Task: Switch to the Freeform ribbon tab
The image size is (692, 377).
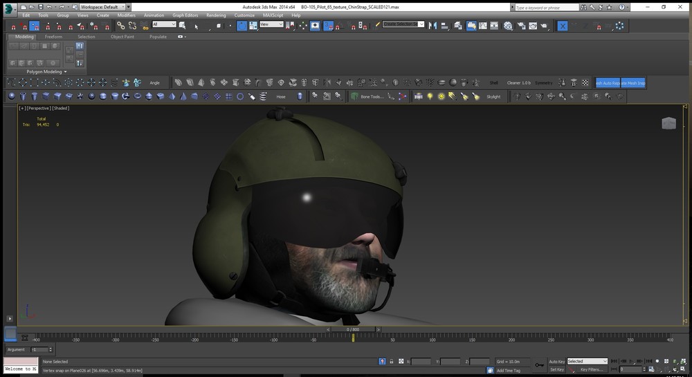Action: (x=53, y=37)
